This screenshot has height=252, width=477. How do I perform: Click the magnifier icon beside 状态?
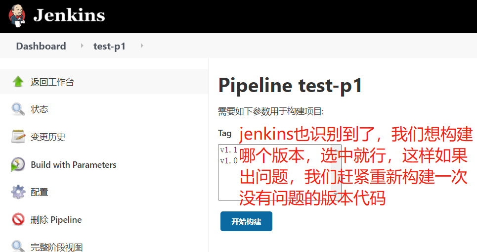pos(18,109)
